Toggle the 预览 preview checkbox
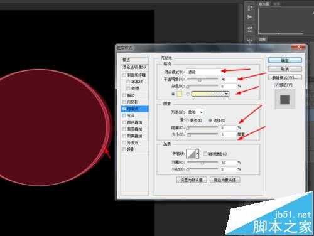The height and width of the screenshot is (236, 314). point(276,85)
